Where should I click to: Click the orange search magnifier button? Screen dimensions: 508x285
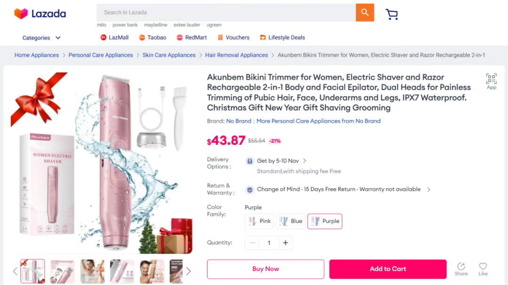365,13
